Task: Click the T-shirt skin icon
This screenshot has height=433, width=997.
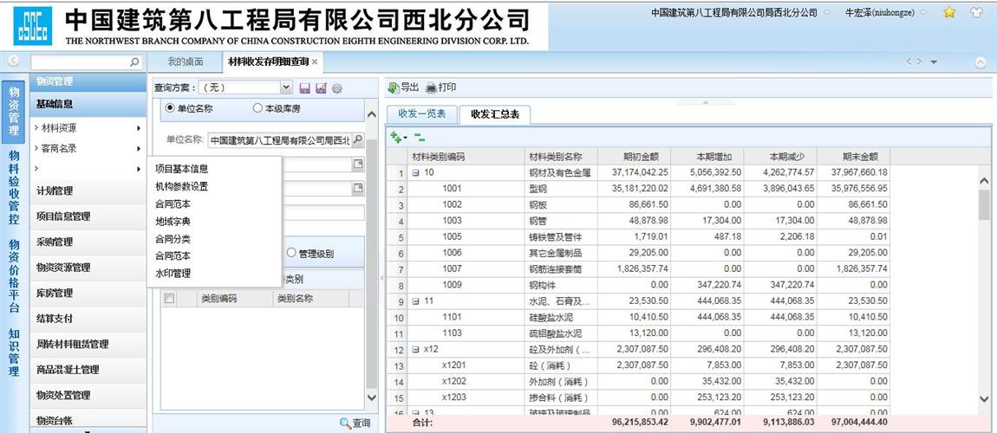Action: pos(977,12)
